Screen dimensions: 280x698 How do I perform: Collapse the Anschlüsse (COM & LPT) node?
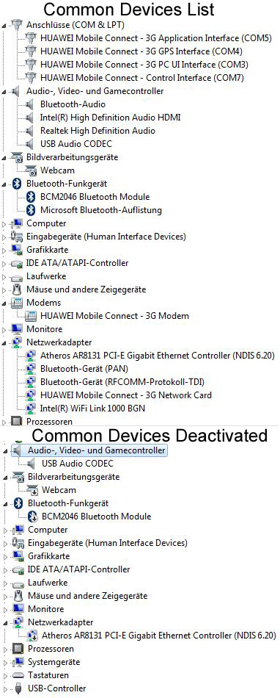coord(4,26)
